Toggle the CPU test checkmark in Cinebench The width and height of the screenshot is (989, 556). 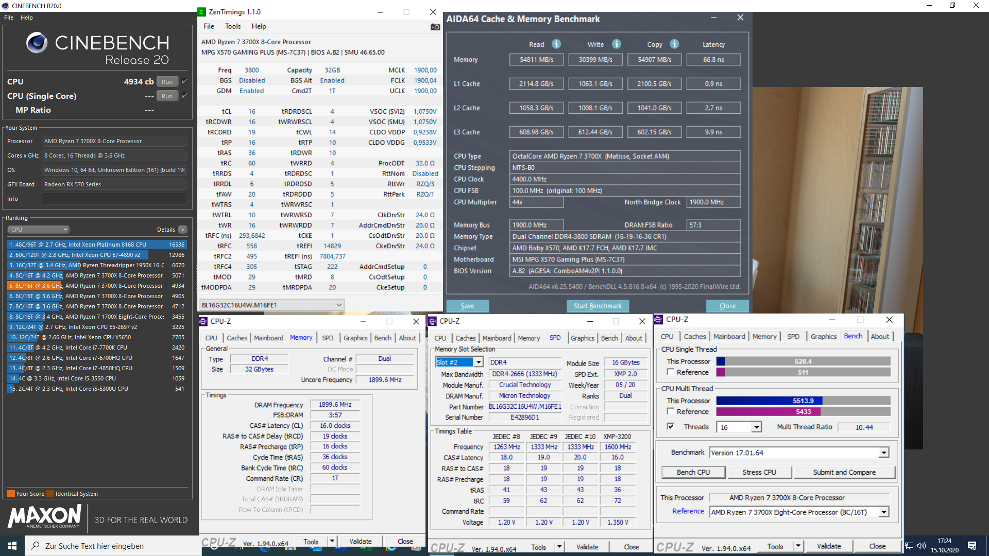[x=184, y=81]
